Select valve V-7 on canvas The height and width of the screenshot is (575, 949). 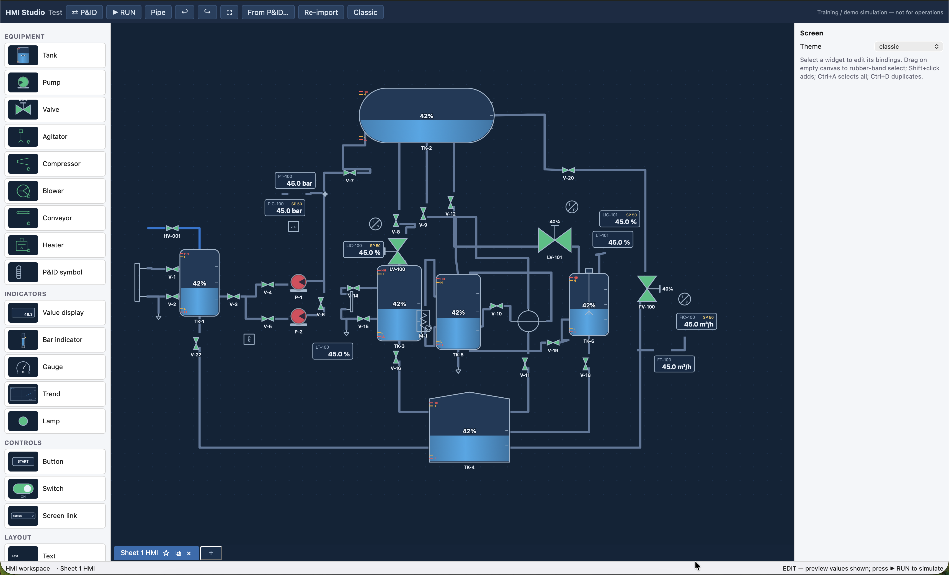point(350,173)
